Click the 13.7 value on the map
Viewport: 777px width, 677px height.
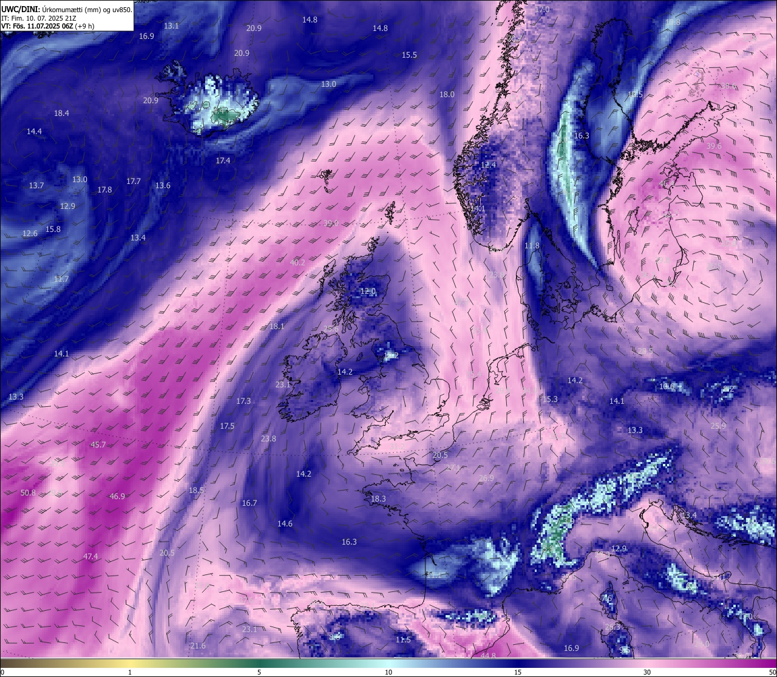click(x=36, y=185)
